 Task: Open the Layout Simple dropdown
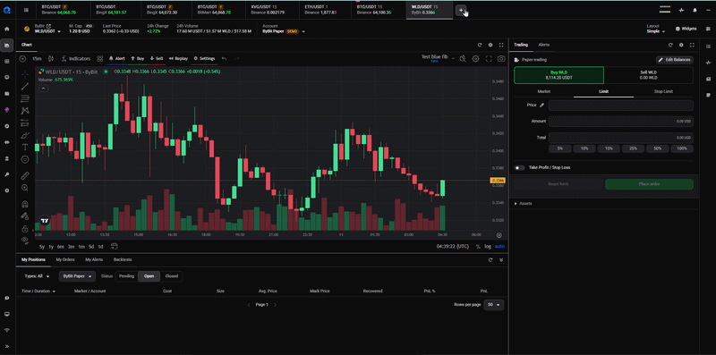[x=656, y=31]
